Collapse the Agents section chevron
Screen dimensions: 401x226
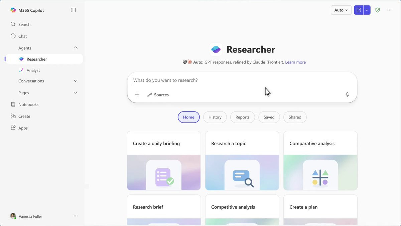[x=76, y=48]
